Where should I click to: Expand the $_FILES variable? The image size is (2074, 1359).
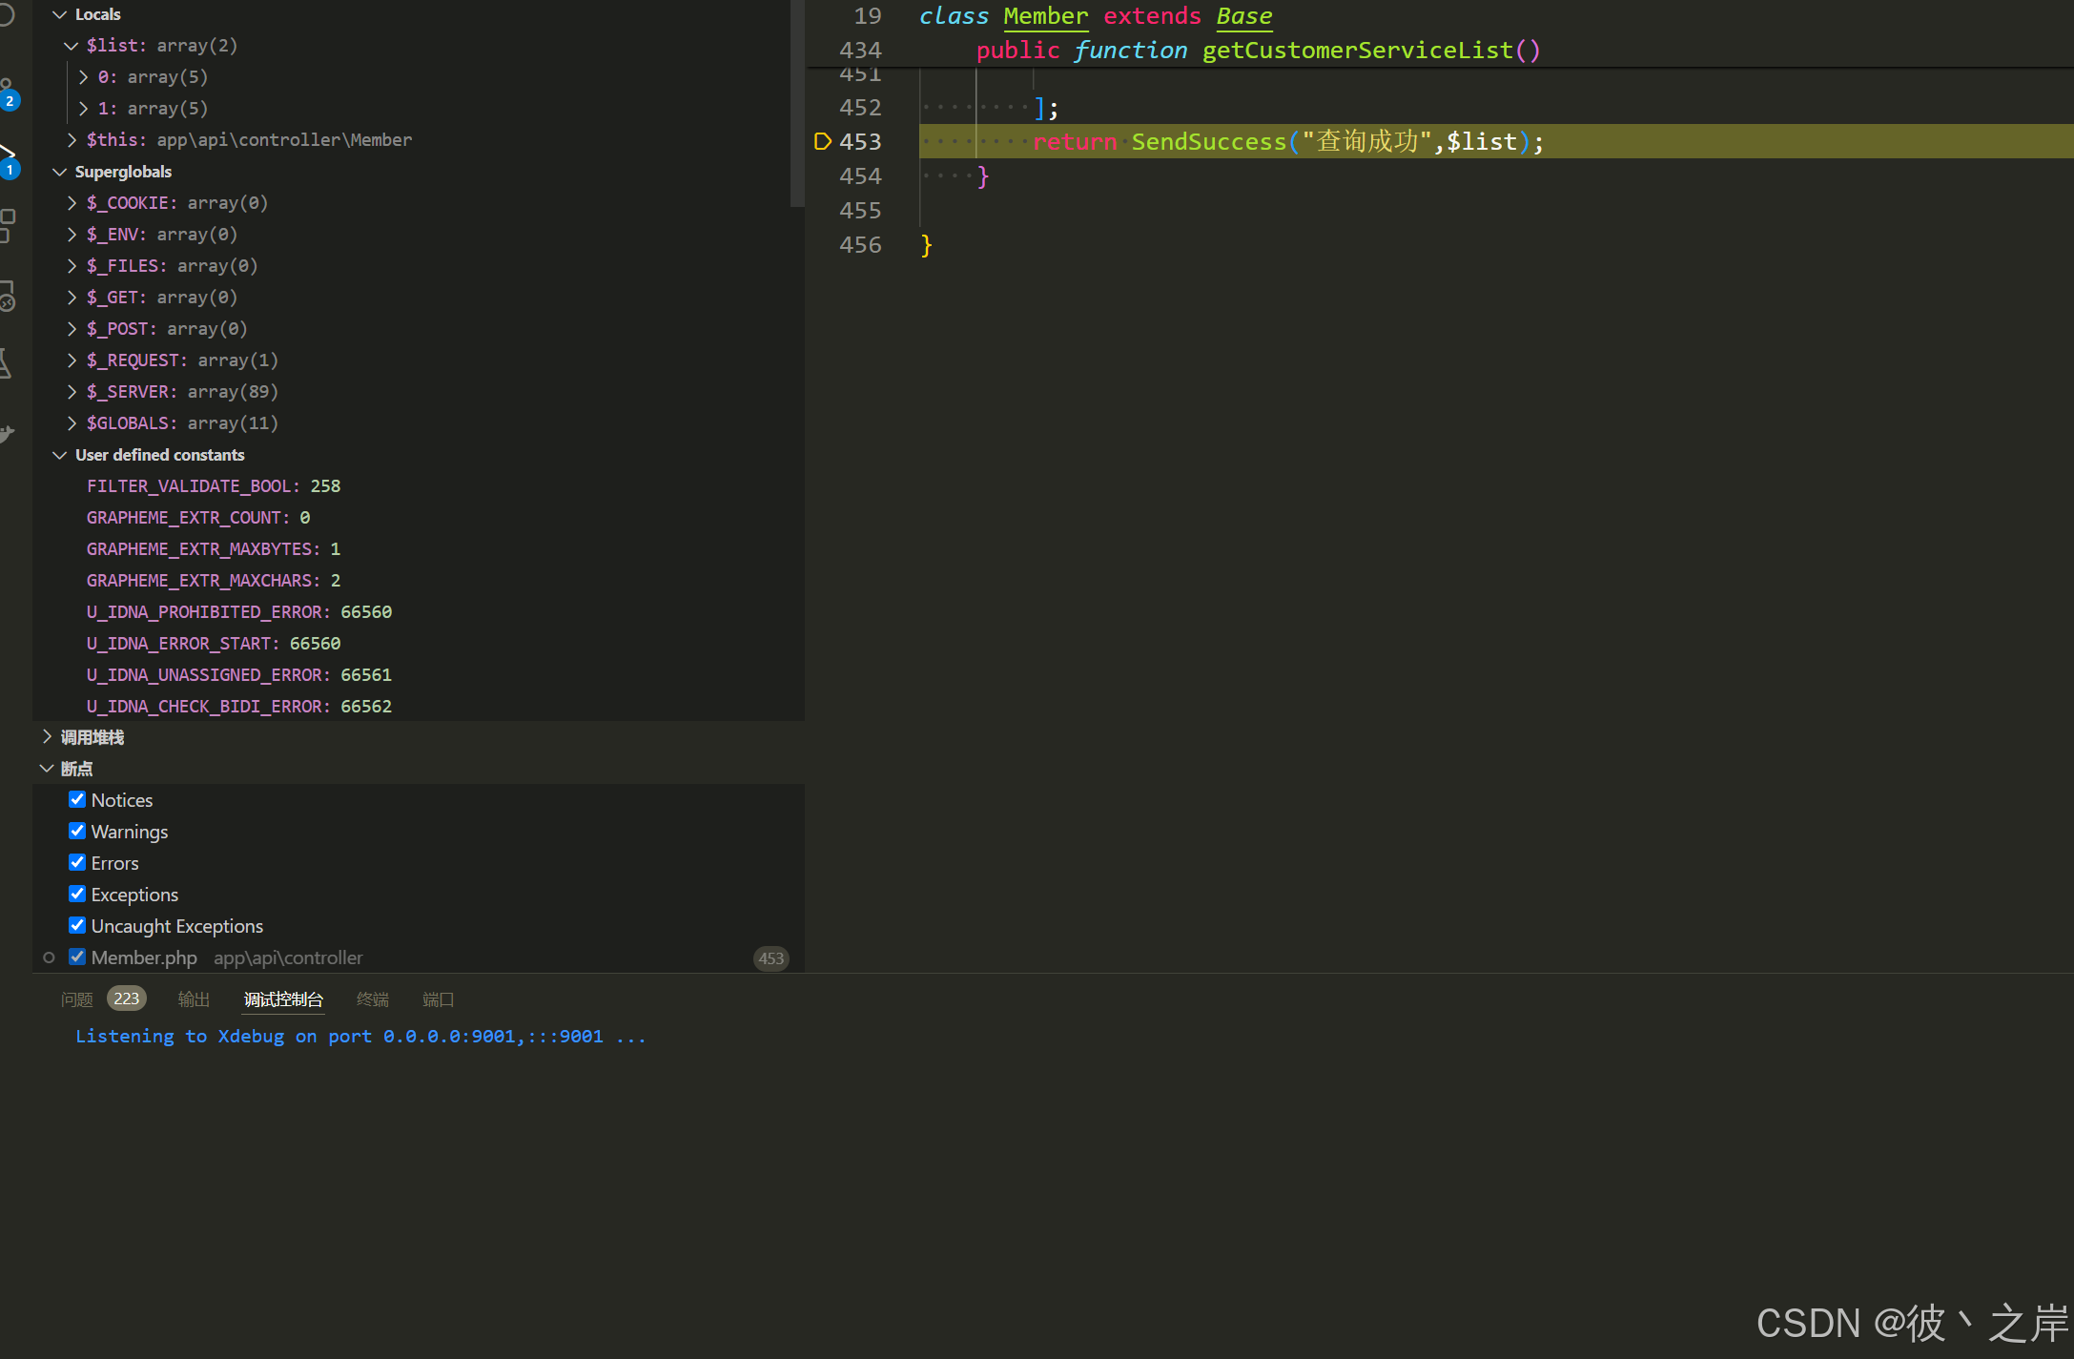tap(72, 266)
